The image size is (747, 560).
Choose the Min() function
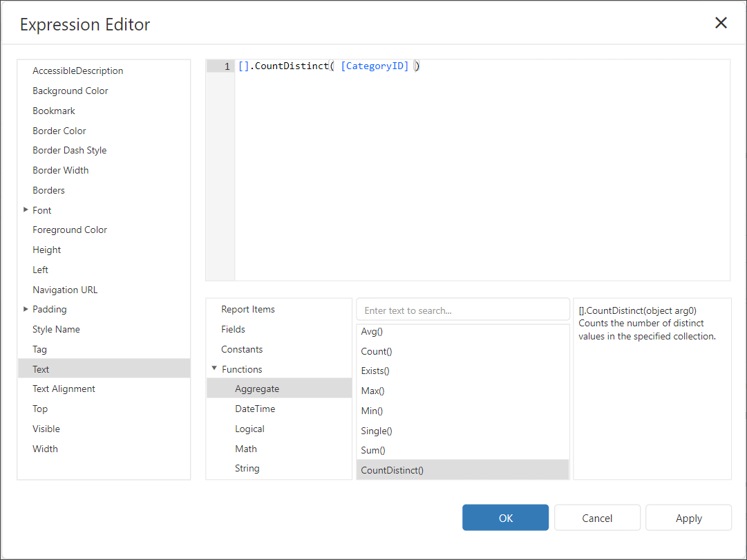462,411
